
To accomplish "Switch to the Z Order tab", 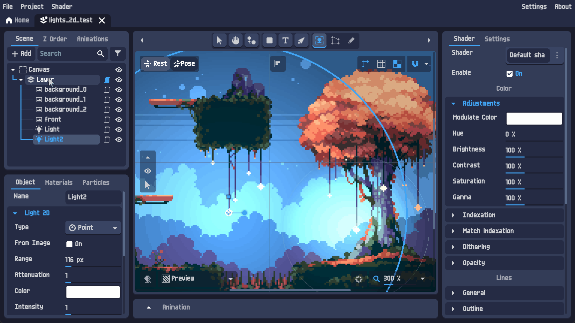I will tap(55, 39).
